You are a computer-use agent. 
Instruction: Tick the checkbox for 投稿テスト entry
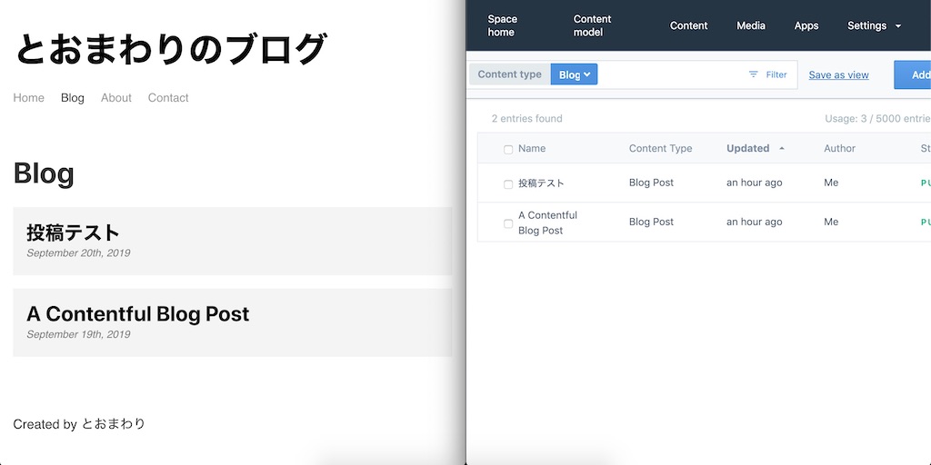coord(507,184)
